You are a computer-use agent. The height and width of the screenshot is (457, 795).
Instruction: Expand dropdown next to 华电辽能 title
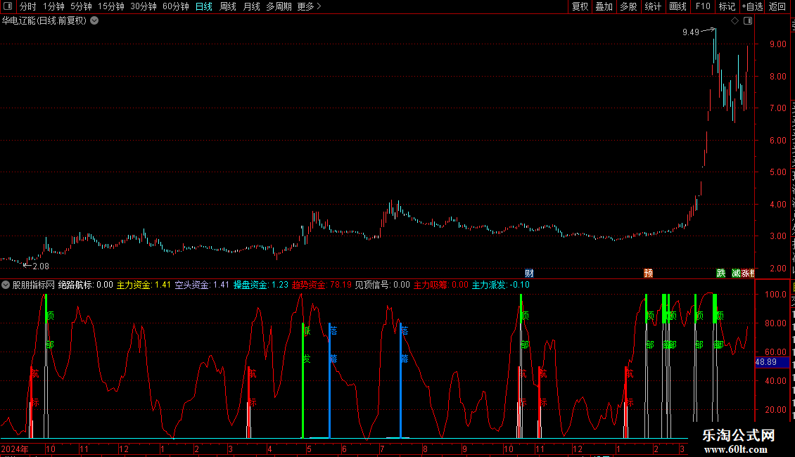94,21
